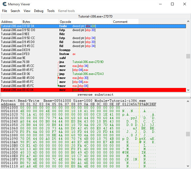
Task: Click the Address column header
Action: 11,22
